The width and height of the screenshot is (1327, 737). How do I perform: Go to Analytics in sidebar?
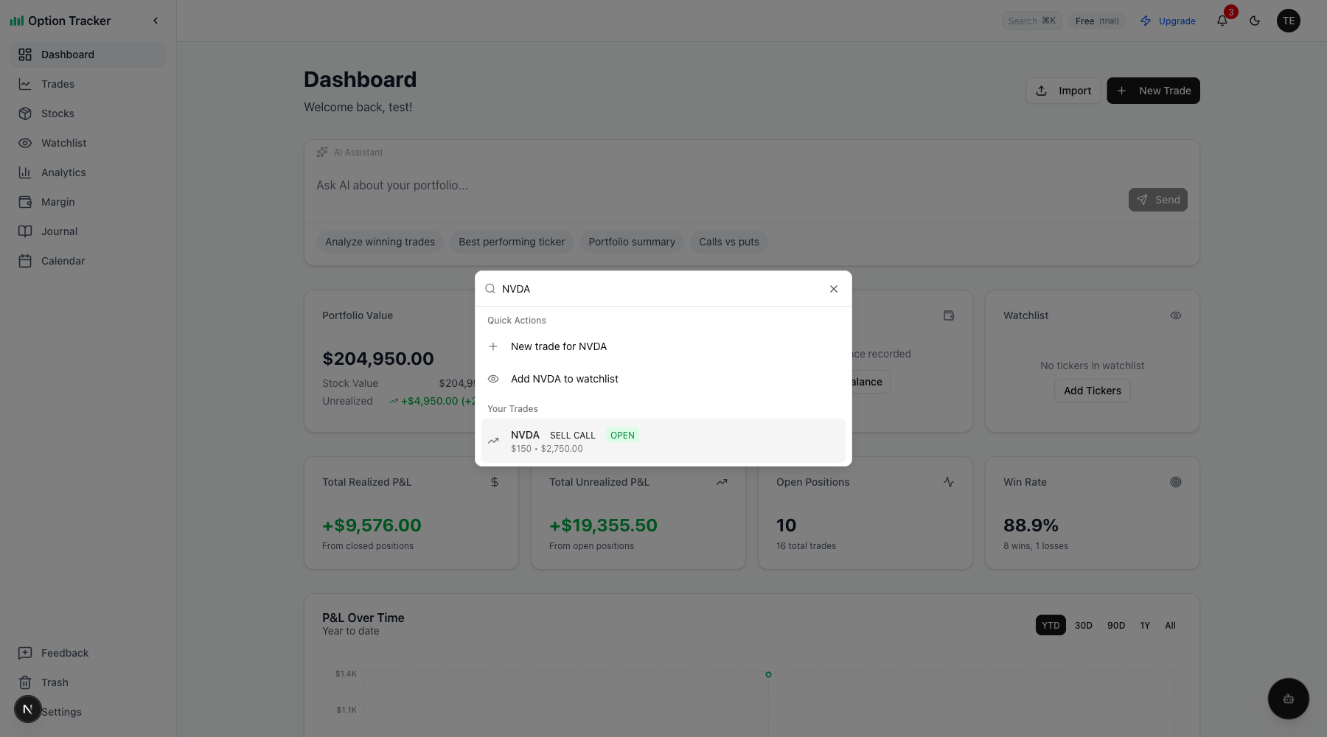(x=63, y=172)
